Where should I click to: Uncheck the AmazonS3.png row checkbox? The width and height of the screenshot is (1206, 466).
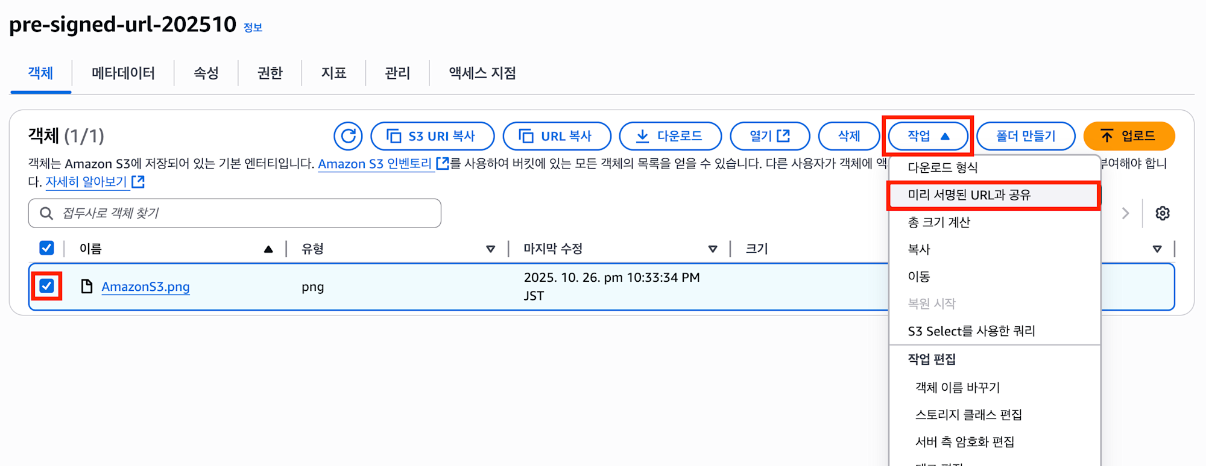(x=46, y=286)
